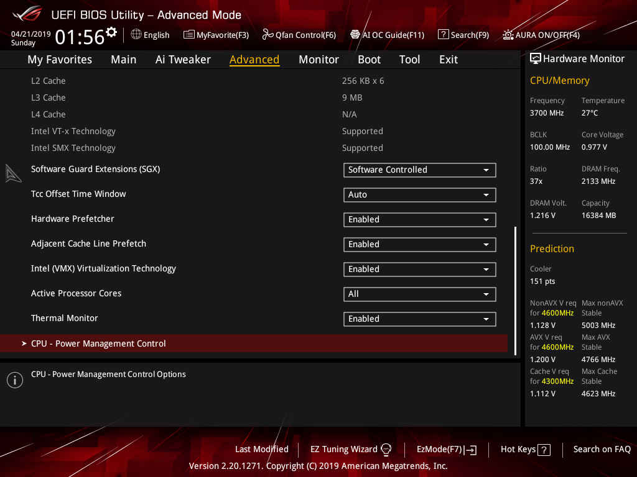The height and width of the screenshot is (477, 637).
Task: Expand CPU - Power Management Control submenu
Action: [254, 343]
